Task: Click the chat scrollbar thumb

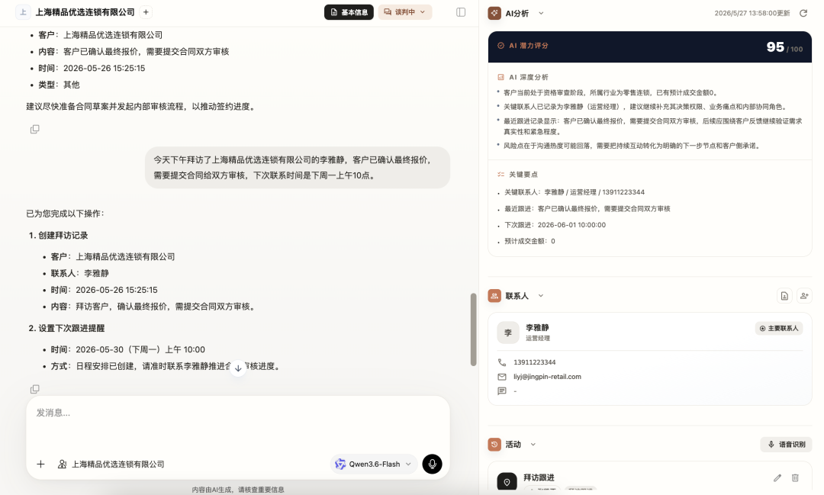Action: (x=474, y=329)
